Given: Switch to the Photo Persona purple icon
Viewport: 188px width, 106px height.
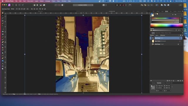Looking at the screenshot, I should click(9, 5).
